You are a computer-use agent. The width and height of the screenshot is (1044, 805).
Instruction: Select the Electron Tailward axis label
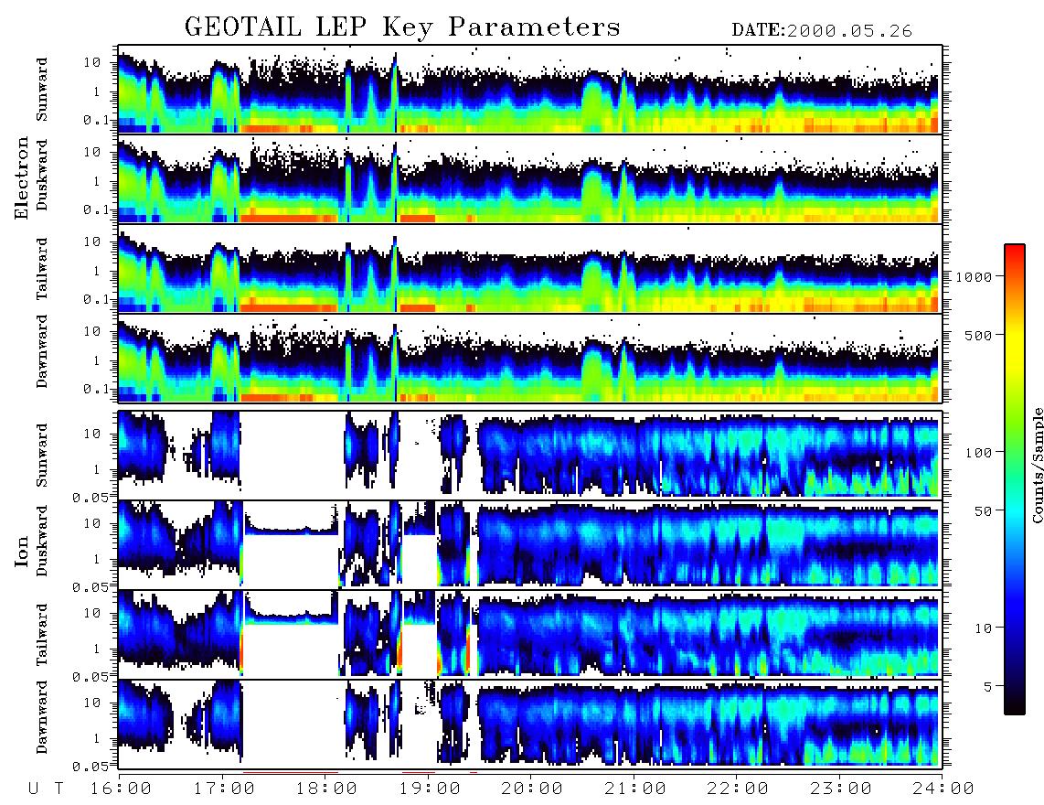pyautogui.click(x=42, y=269)
